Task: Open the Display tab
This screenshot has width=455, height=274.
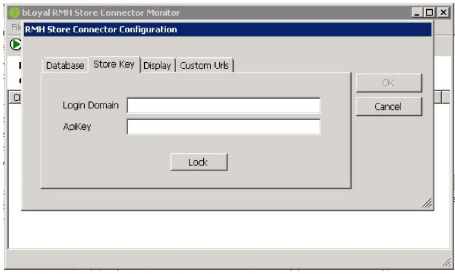Action: [x=157, y=65]
